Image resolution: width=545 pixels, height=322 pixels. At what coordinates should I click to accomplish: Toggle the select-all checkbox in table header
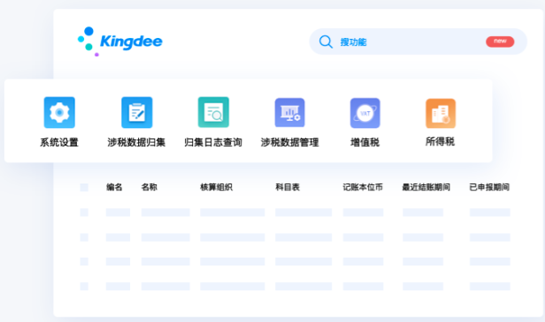(84, 188)
